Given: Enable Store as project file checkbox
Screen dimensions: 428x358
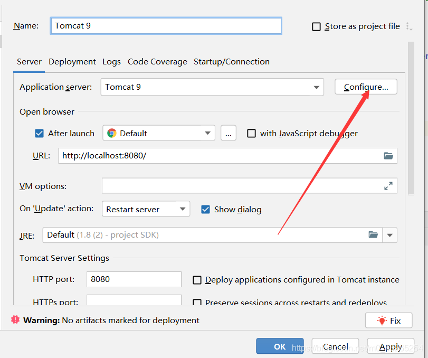Looking at the screenshot, I should (317, 26).
